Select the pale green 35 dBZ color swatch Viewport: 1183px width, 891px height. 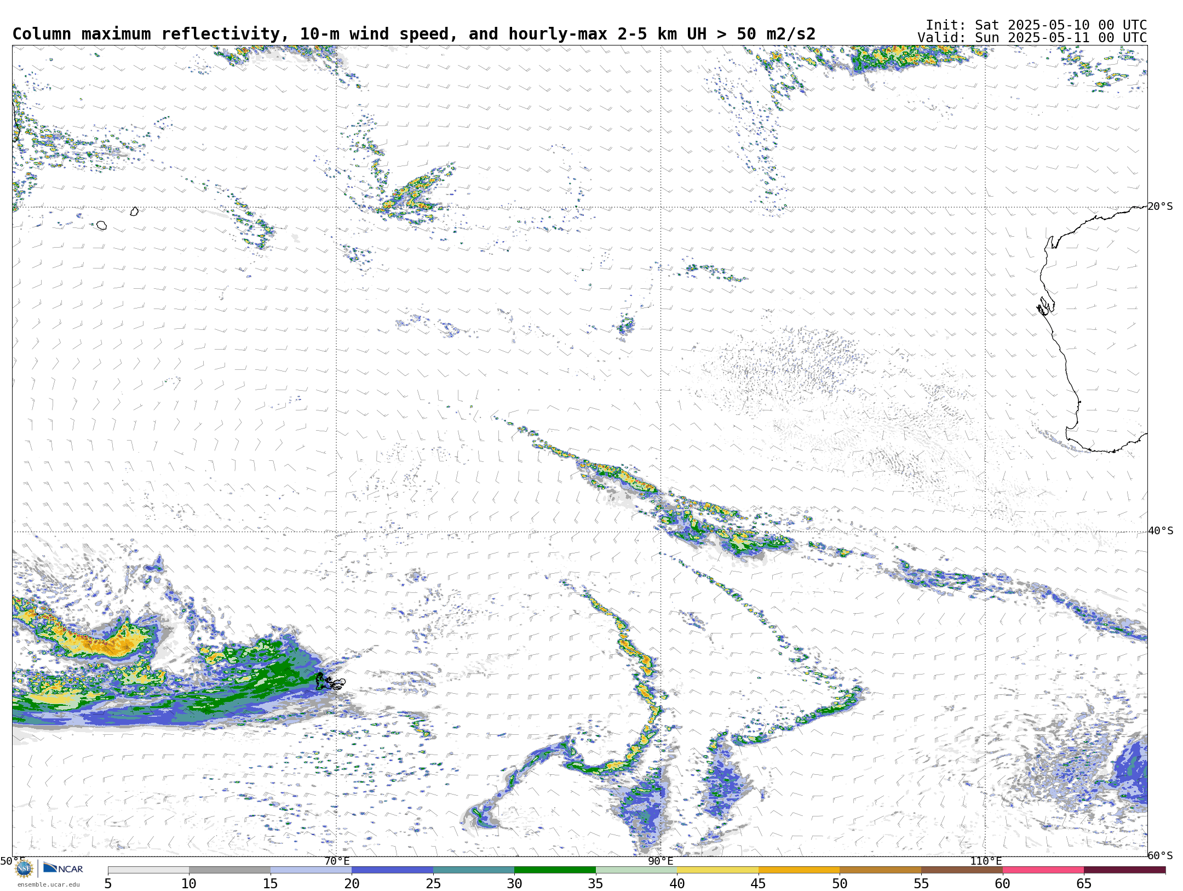(636, 870)
